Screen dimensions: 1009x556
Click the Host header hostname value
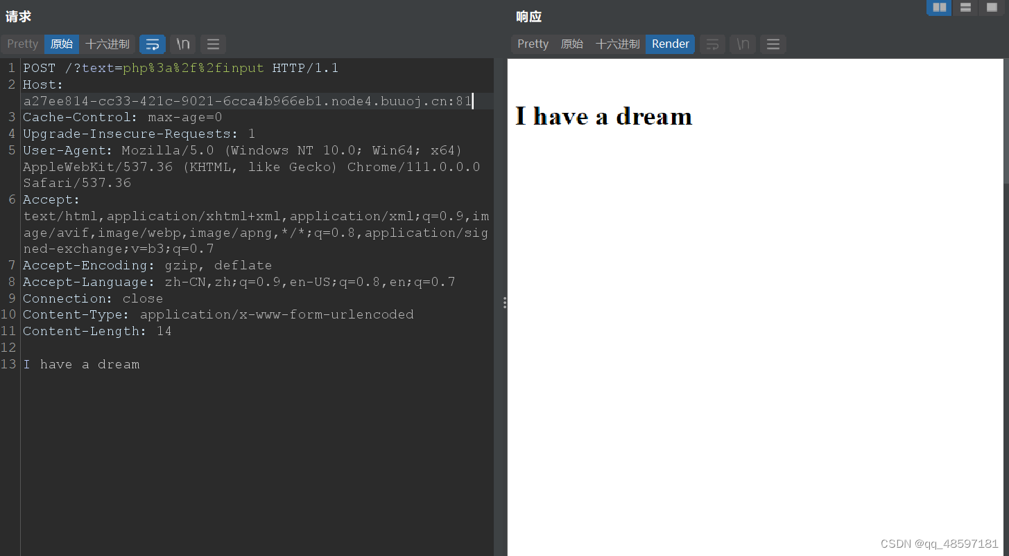point(248,101)
